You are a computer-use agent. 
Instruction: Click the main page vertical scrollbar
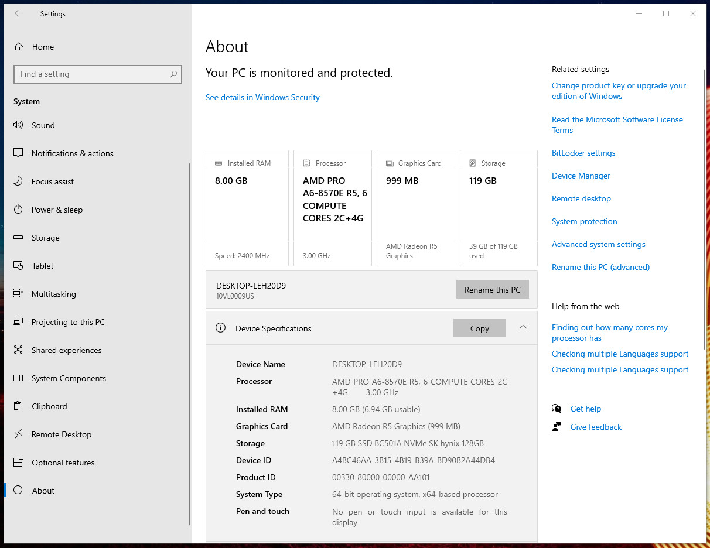click(705, 210)
